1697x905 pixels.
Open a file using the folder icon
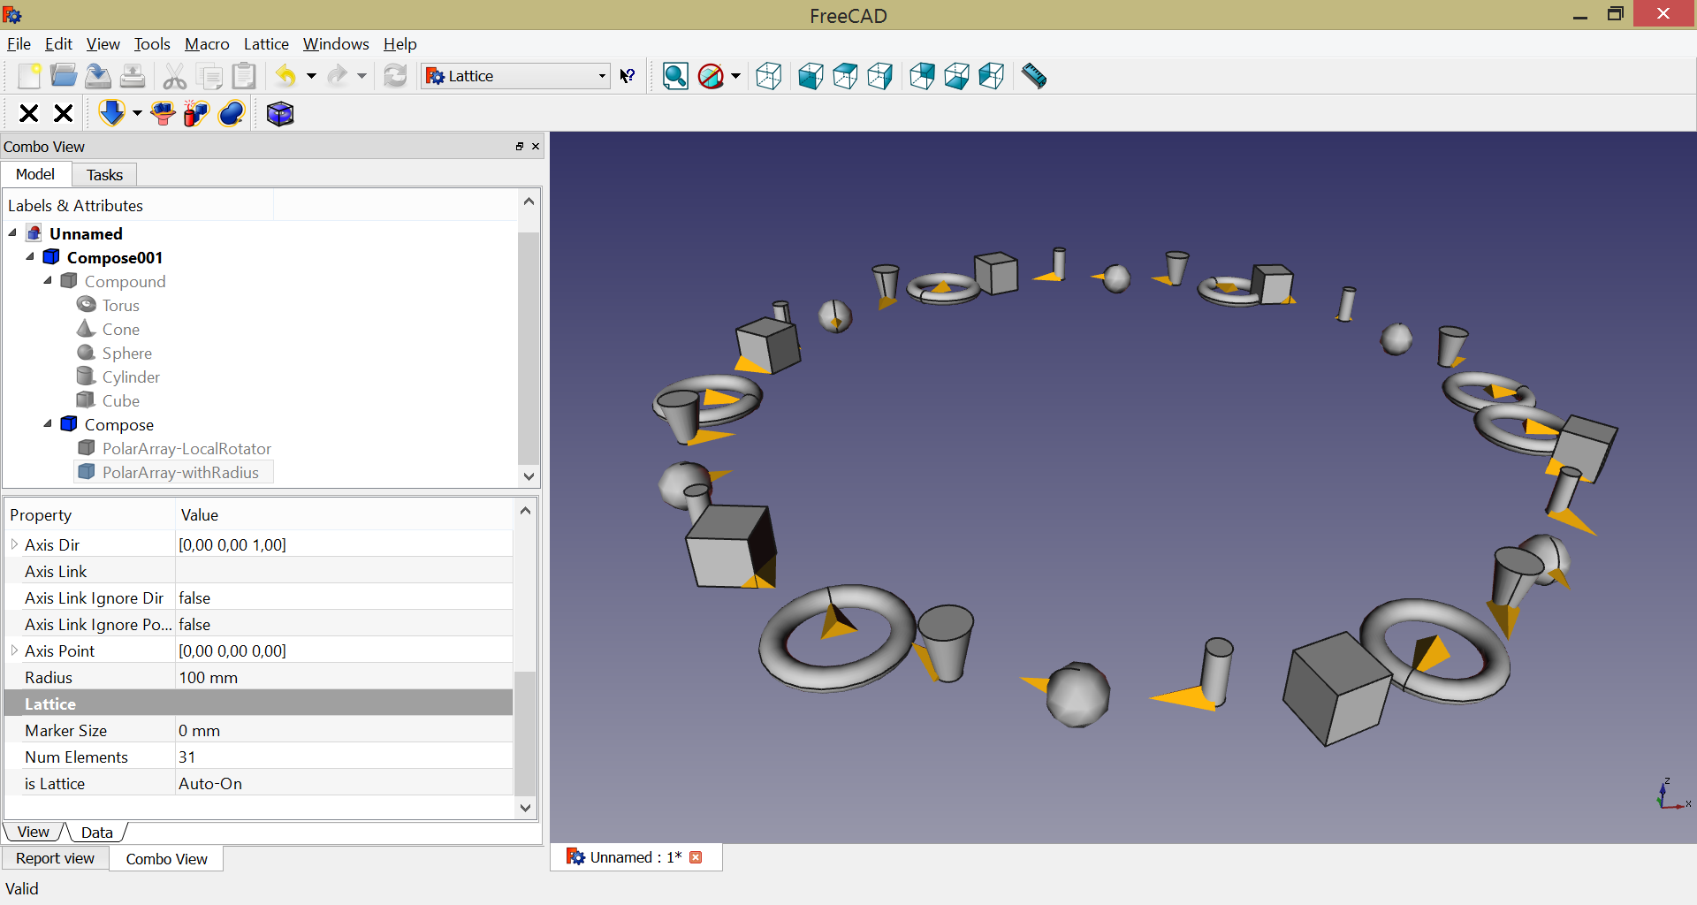click(64, 77)
